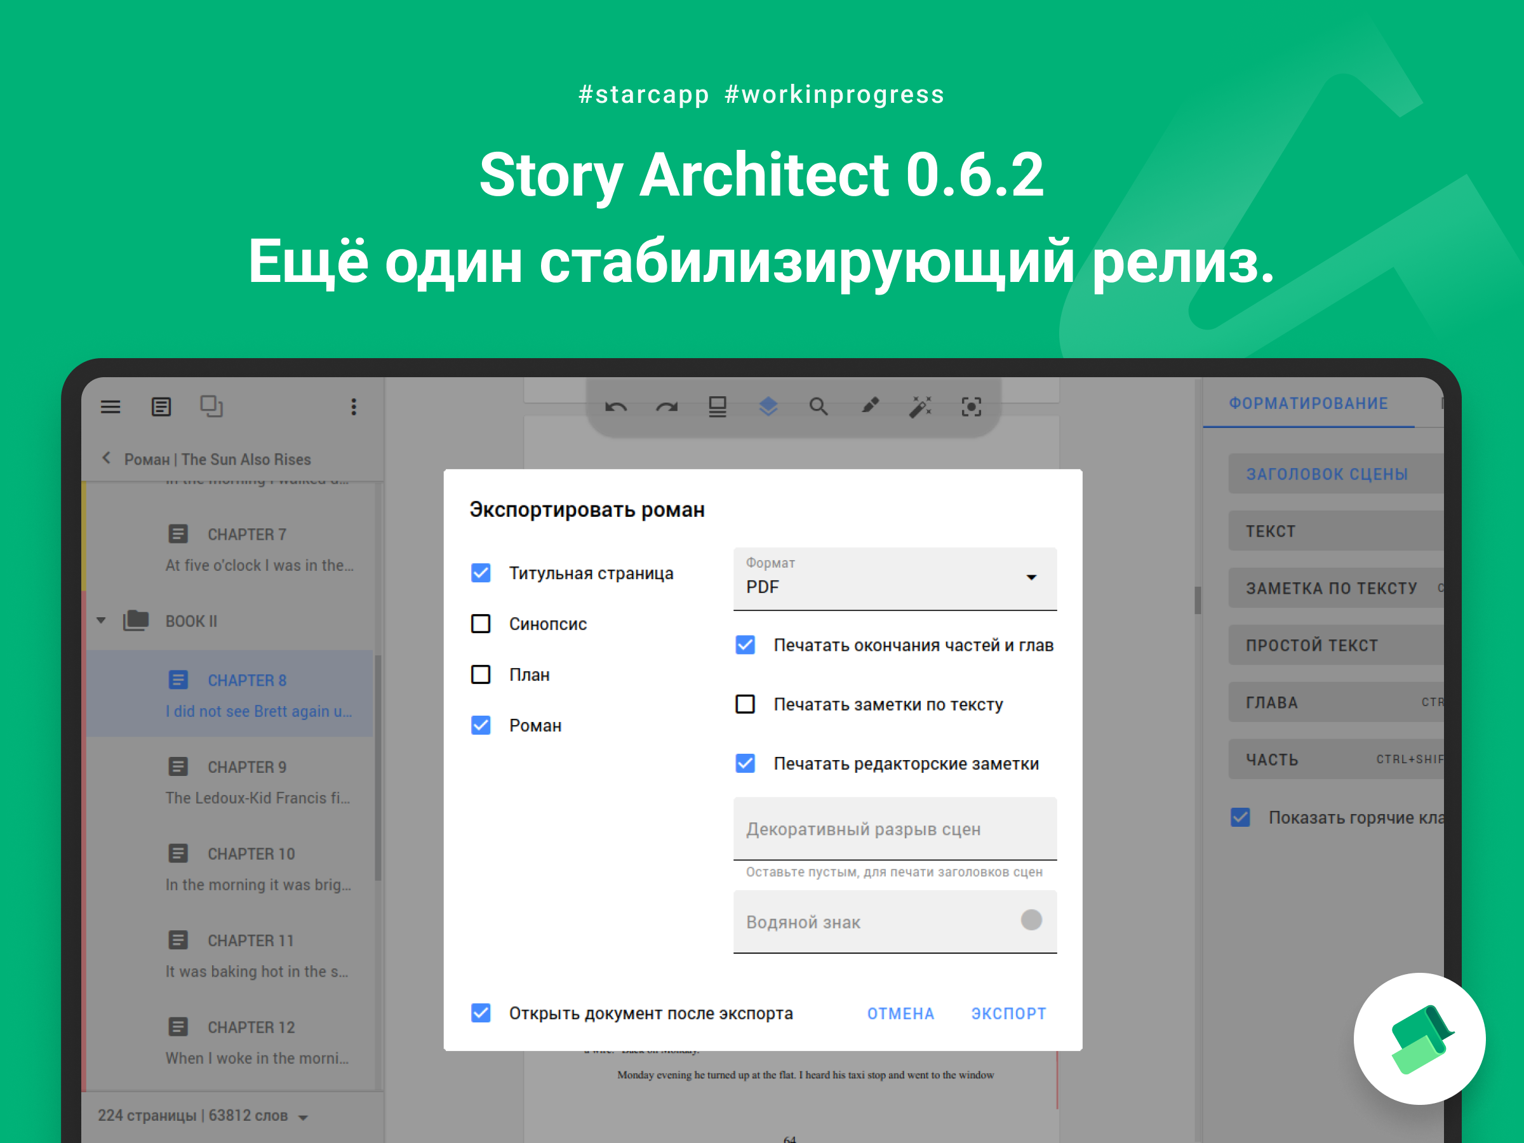Click the ЭКСПОРТ button

tap(1008, 1013)
